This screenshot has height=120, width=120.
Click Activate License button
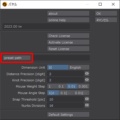tap(68, 42)
